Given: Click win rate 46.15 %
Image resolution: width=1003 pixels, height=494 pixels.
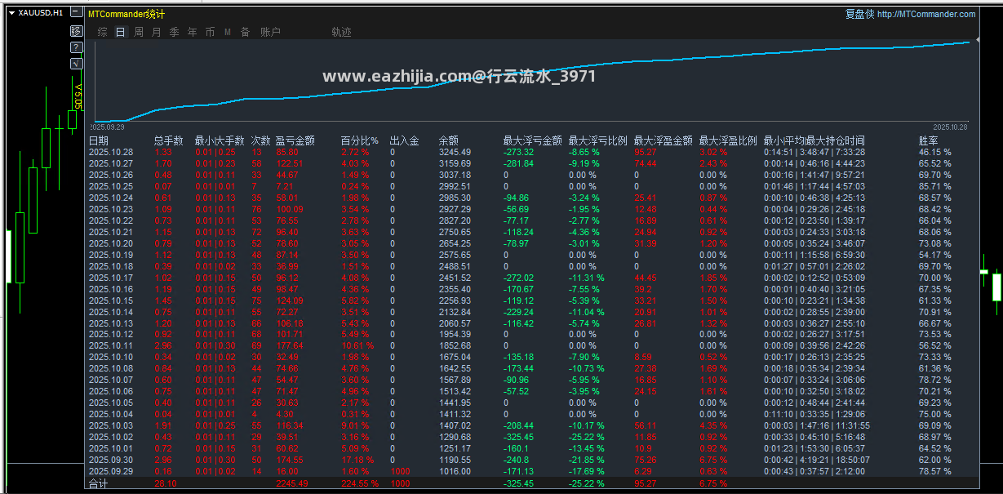Looking at the screenshot, I should click(x=935, y=152).
